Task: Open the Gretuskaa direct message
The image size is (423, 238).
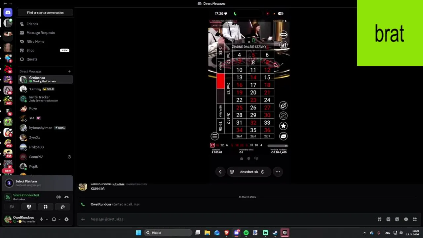Action: (45, 79)
